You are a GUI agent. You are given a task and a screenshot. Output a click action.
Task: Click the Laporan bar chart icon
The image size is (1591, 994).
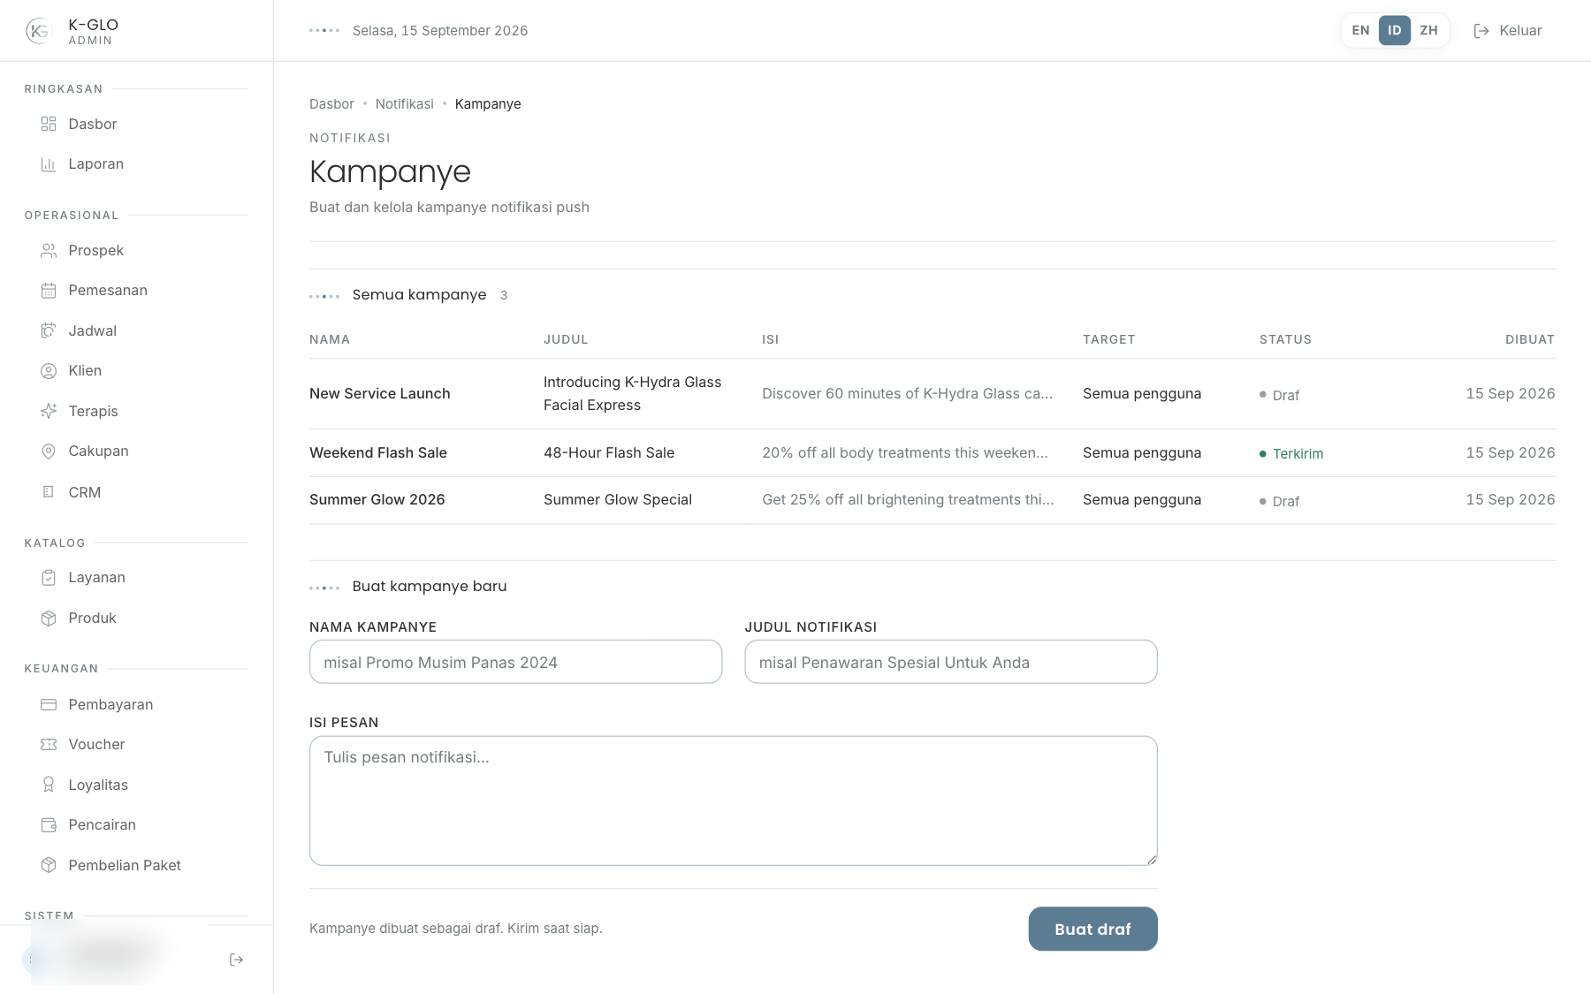click(x=49, y=164)
